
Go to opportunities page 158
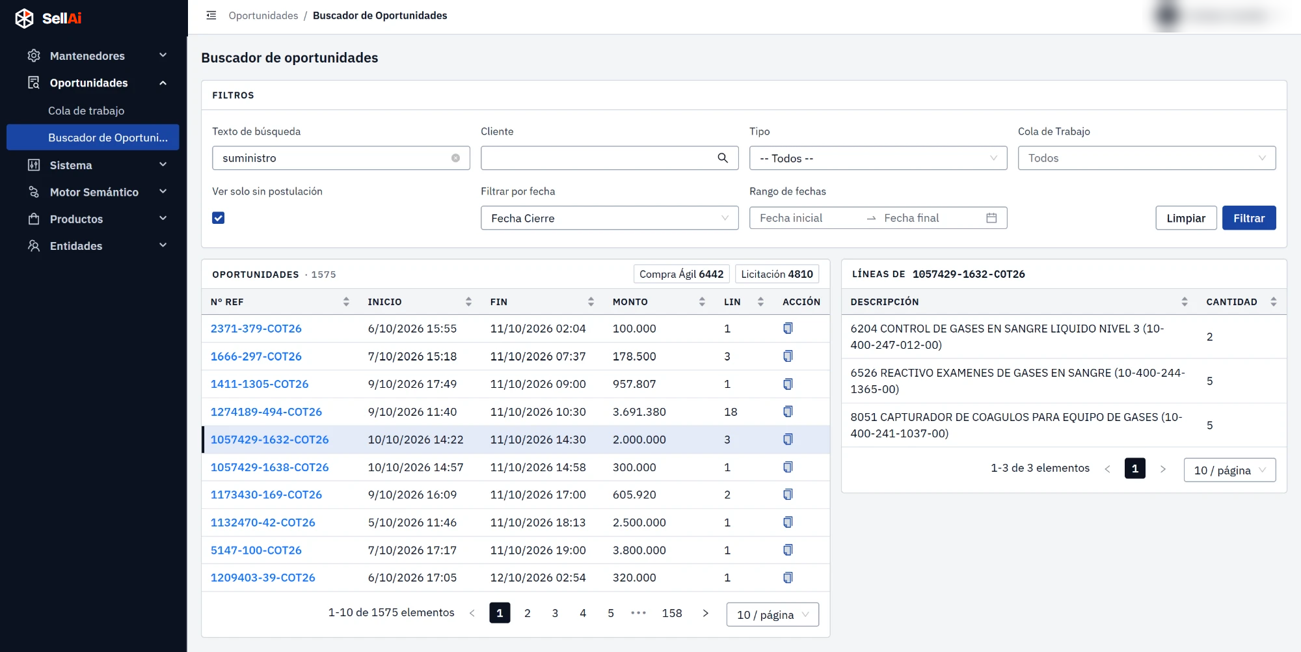(672, 613)
